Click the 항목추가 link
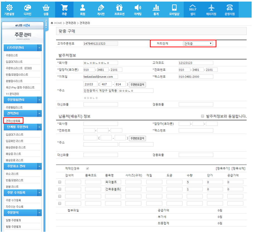Viewport: 253px width, 232px height. coord(223,168)
